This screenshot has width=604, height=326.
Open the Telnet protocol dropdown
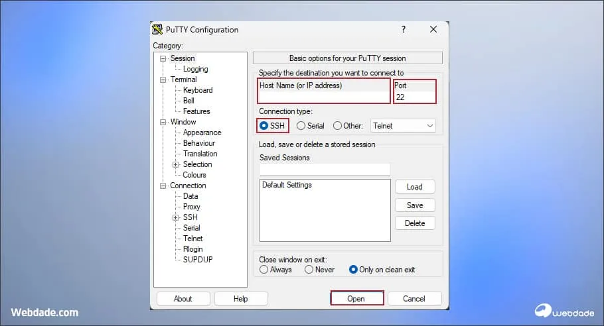pyautogui.click(x=403, y=126)
